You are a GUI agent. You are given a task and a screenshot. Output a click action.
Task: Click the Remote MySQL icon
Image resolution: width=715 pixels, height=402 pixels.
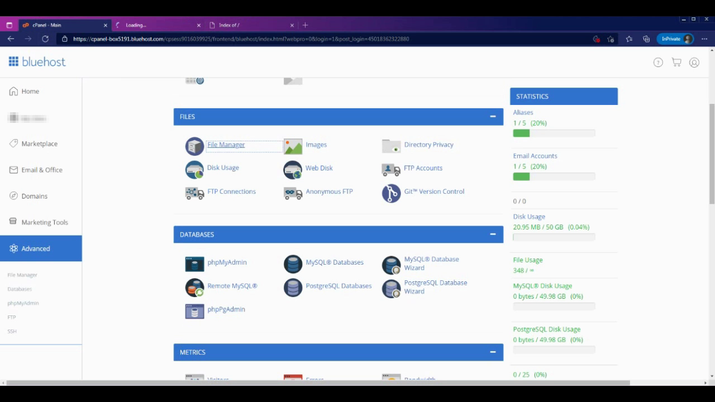(194, 288)
